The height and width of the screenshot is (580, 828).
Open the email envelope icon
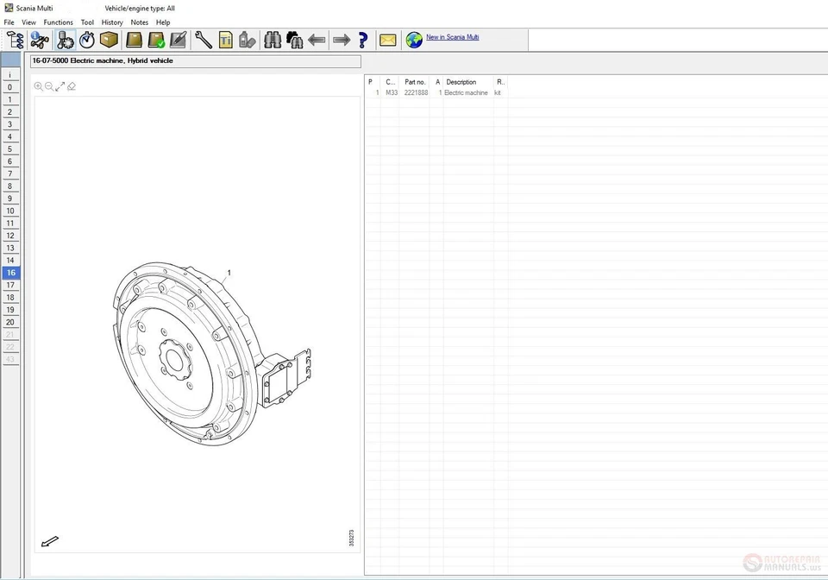[387, 40]
